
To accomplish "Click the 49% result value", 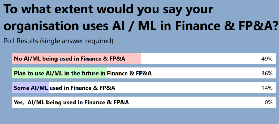I will point(267,59).
